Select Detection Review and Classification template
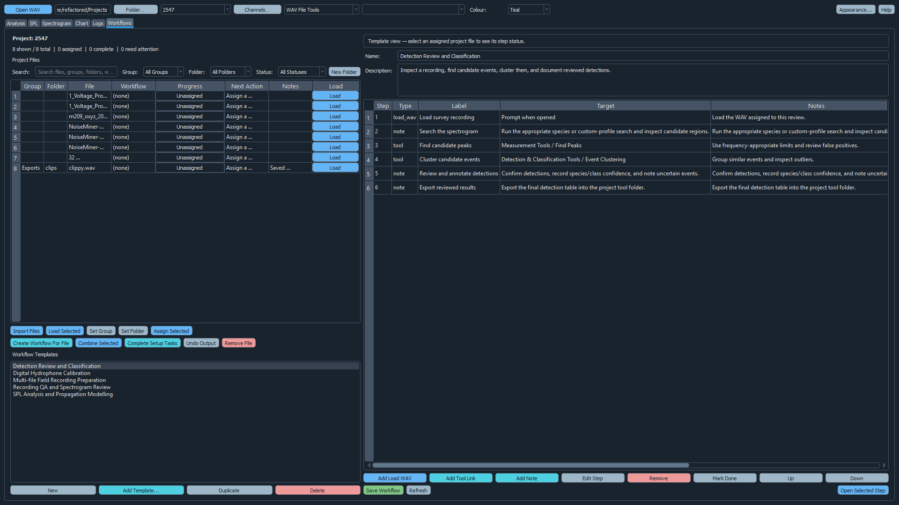The width and height of the screenshot is (899, 505). (185, 366)
